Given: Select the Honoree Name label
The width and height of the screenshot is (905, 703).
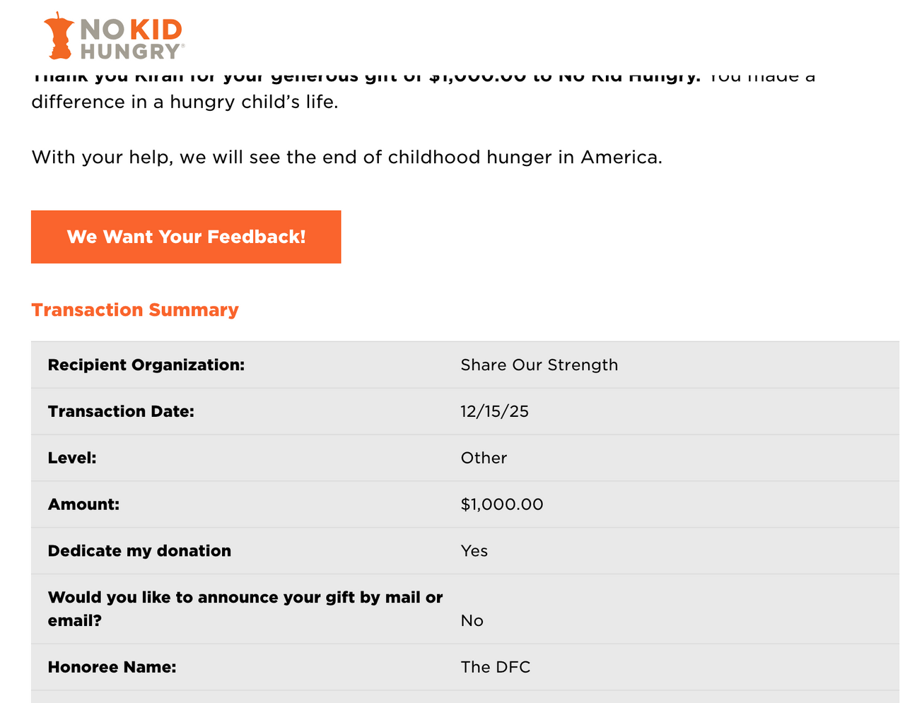Looking at the screenshot, I should point(112,667).
